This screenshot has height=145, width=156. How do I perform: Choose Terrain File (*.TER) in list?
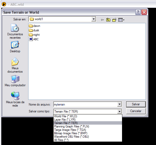tap(88, 123)
